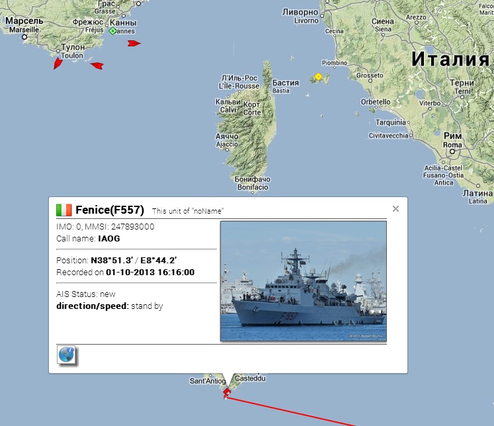Image resolution: width=494 pixels, height=426 pixels.
Task: Open the Fenice F557 ship photo
Action: point(304,281)
